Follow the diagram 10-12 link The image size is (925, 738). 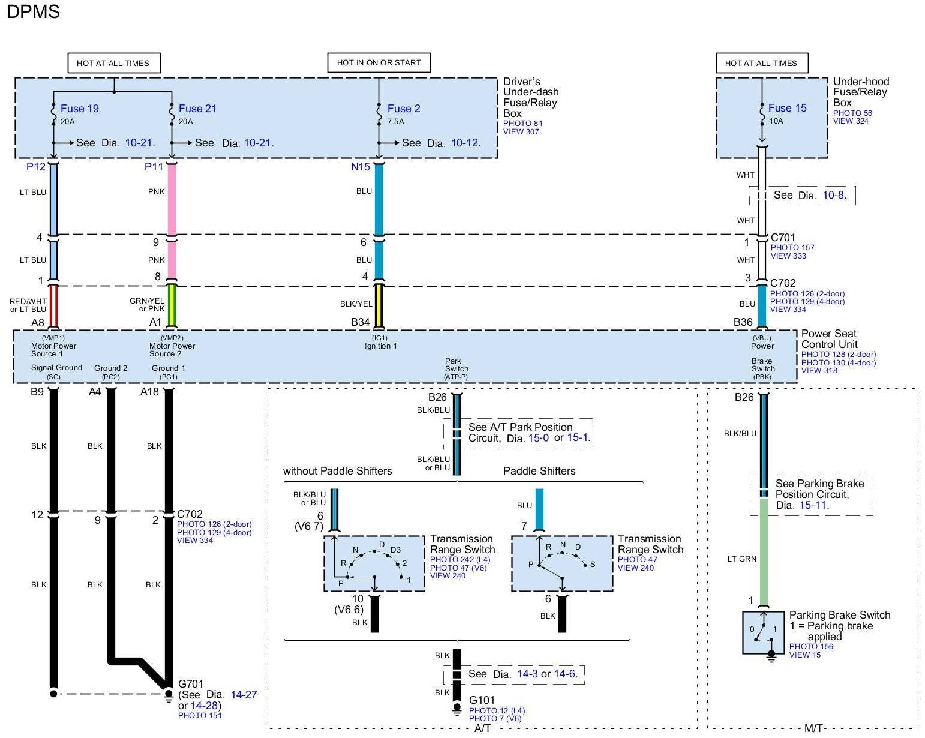click(465, 143)
